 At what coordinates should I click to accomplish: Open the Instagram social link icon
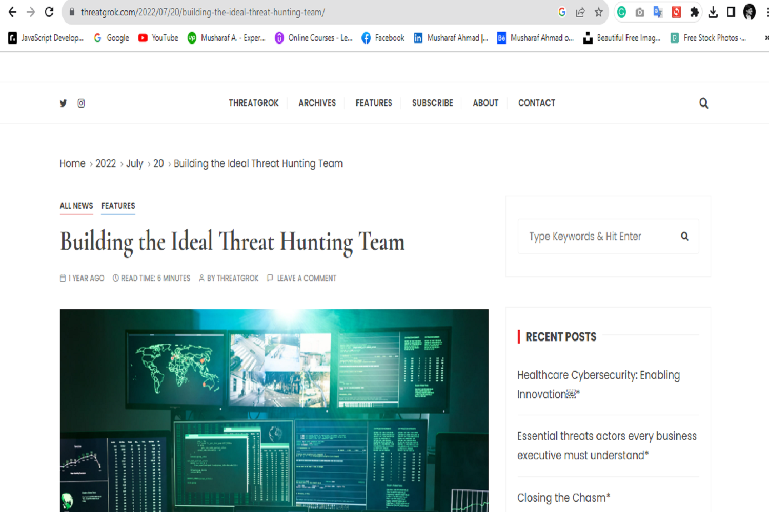point(81,103)
